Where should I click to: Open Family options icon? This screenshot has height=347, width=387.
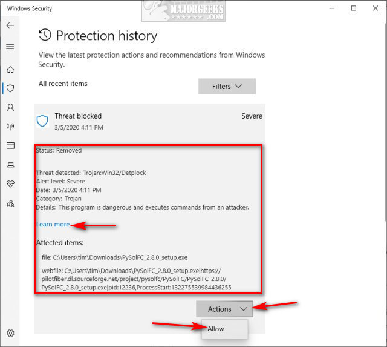tap(10, 203)
